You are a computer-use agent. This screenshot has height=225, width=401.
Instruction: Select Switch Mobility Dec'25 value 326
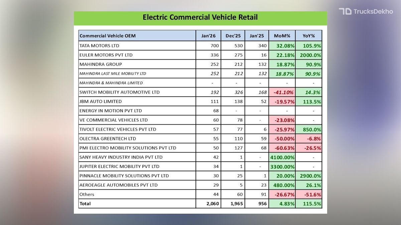pyautogui.click(x=238, y=92)
